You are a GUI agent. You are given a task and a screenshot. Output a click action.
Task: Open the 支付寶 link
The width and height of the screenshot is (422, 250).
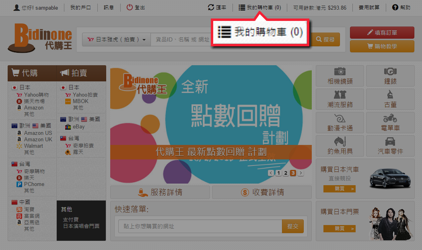pyautogui.click(x=71, y=219)
